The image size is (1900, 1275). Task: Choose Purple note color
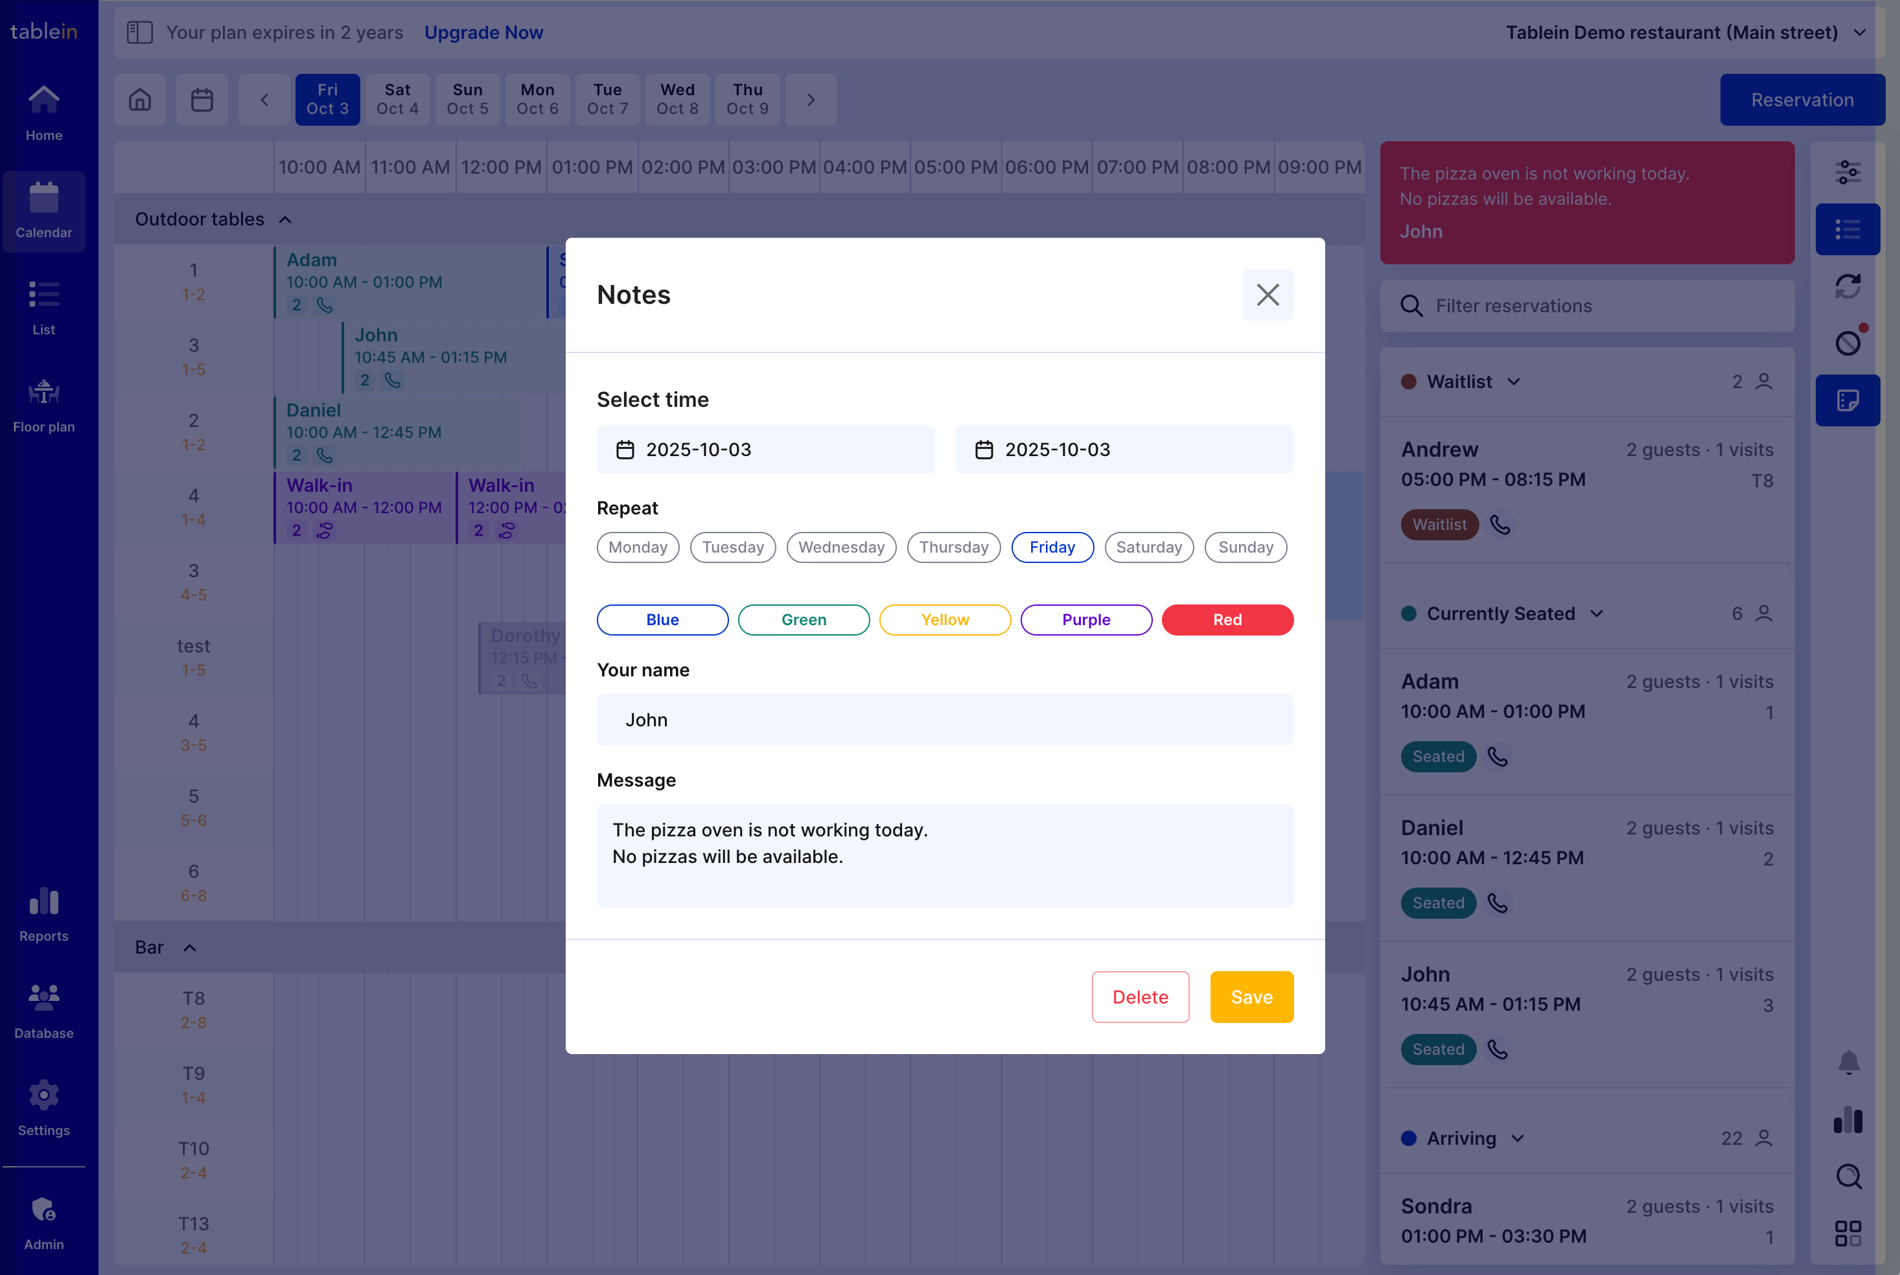pos(1086,619)
